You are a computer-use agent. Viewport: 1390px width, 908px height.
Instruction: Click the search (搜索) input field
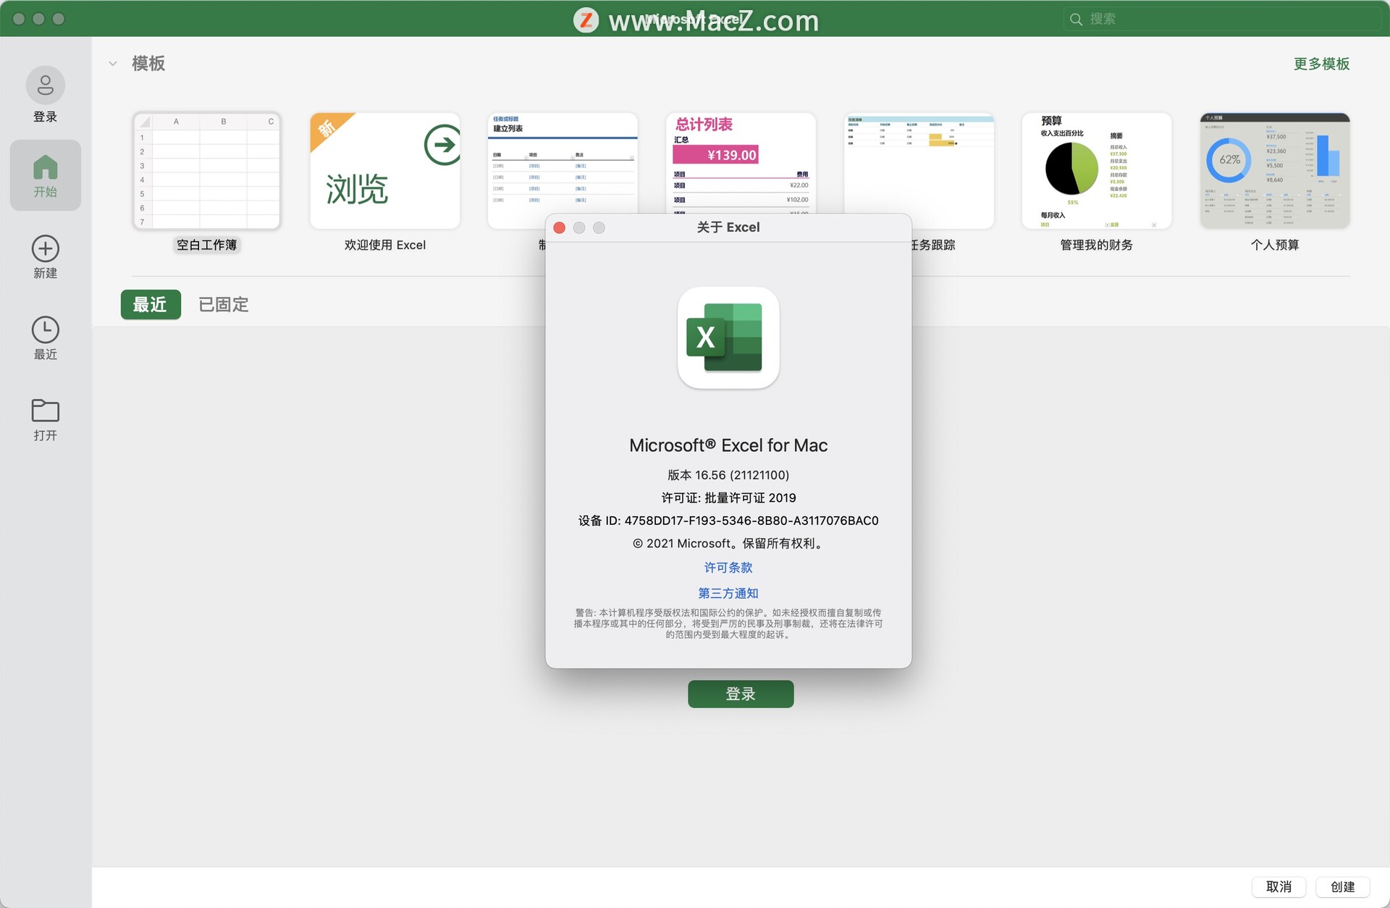click(1223, 20)
